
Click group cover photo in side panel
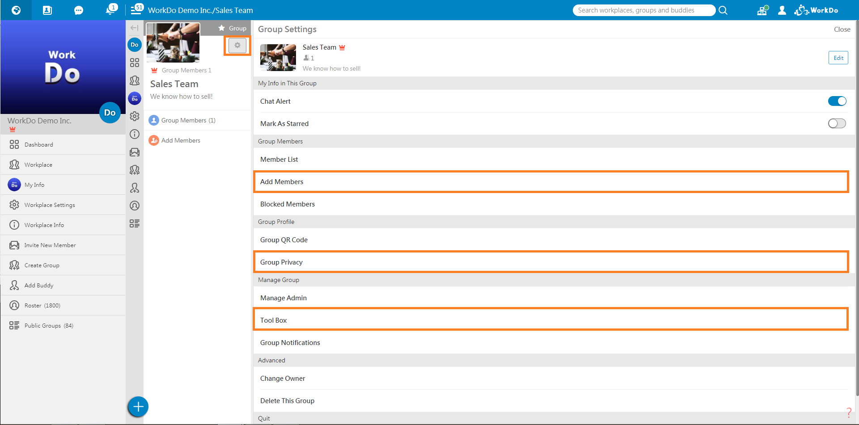click(173, 43)
